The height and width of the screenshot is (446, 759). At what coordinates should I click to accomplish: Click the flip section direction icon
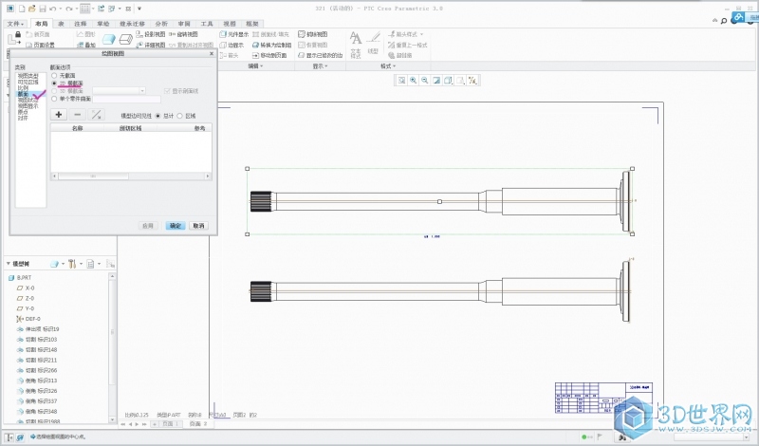tap(96, 114)
